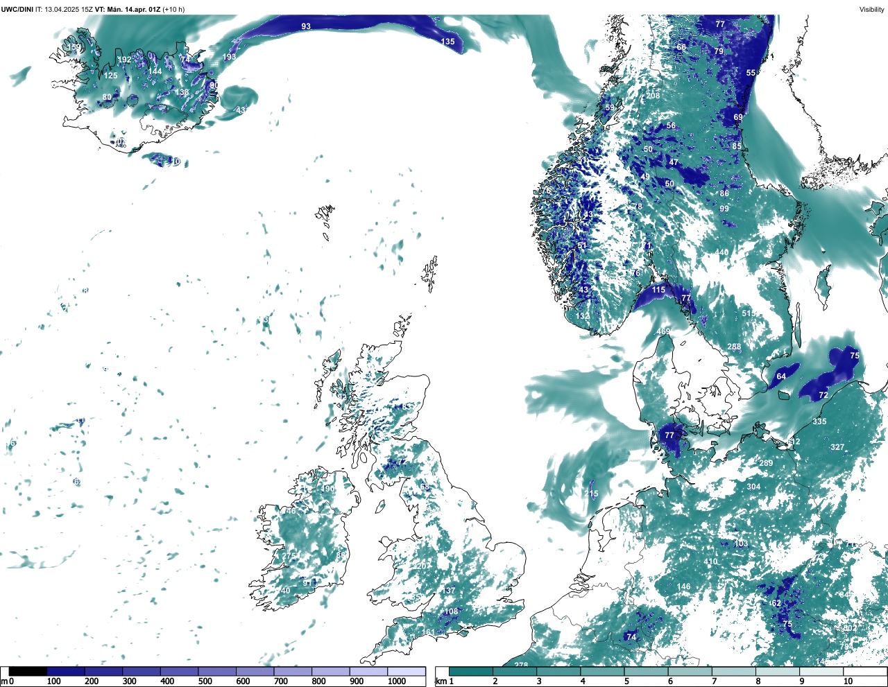Image resolution: width=888 pixels, height=687 pixels.
Task: Select the "47" value in Swedish fog area
Action: 674,163
